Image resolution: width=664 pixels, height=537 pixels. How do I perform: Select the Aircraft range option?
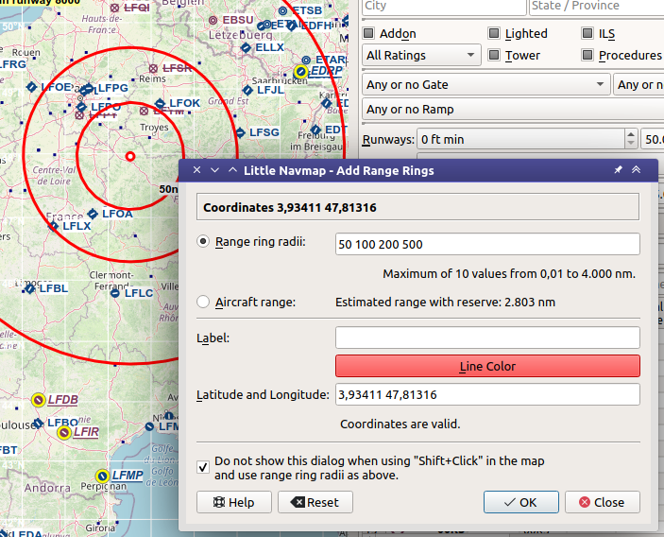coord(203,302)
